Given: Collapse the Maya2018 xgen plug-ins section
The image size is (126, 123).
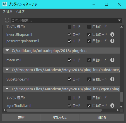Looking at the screenshot, I should pyautogui.click(x=7, y=89).
